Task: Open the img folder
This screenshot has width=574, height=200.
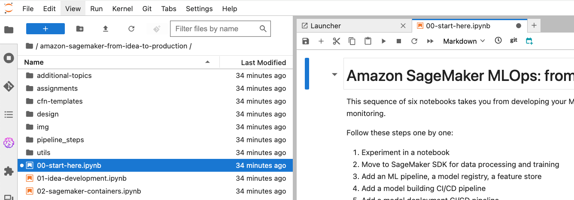Action: pos(155,127)
